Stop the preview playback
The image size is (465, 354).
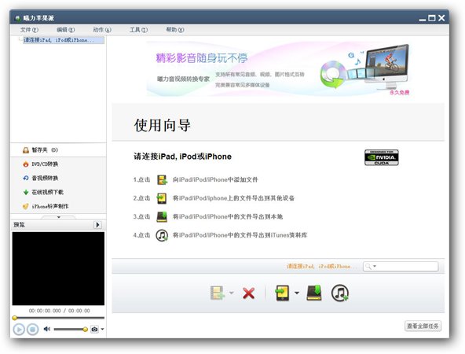(33, 330)
